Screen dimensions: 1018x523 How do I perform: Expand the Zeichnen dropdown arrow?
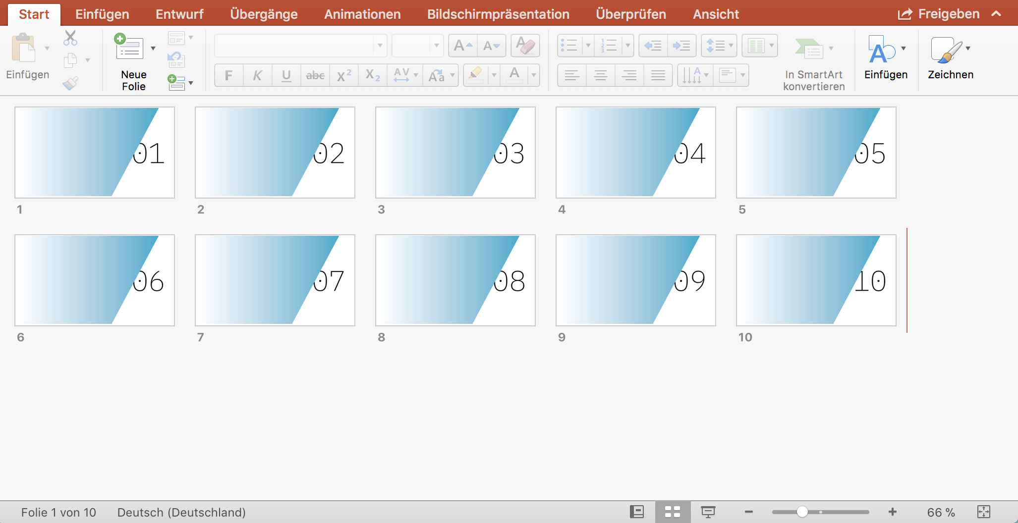[x=968, y=49]
